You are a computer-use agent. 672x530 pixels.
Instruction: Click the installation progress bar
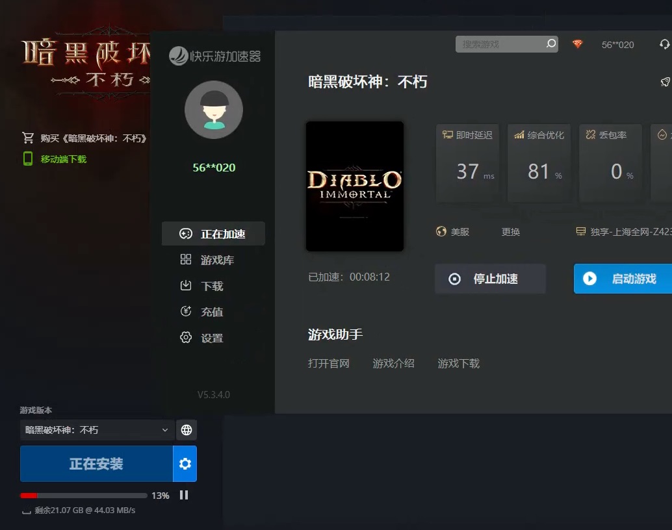84,496
